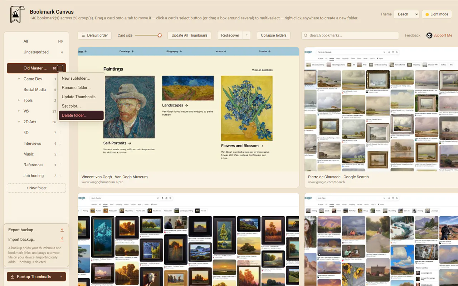Toggle Light mode theme
Screen dimensions: 458x286
[x=437, y=14]
